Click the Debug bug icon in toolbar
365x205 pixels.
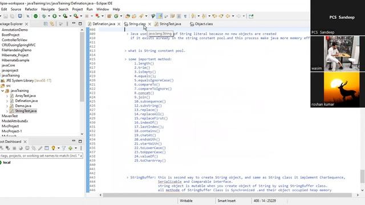click(43, 16)
